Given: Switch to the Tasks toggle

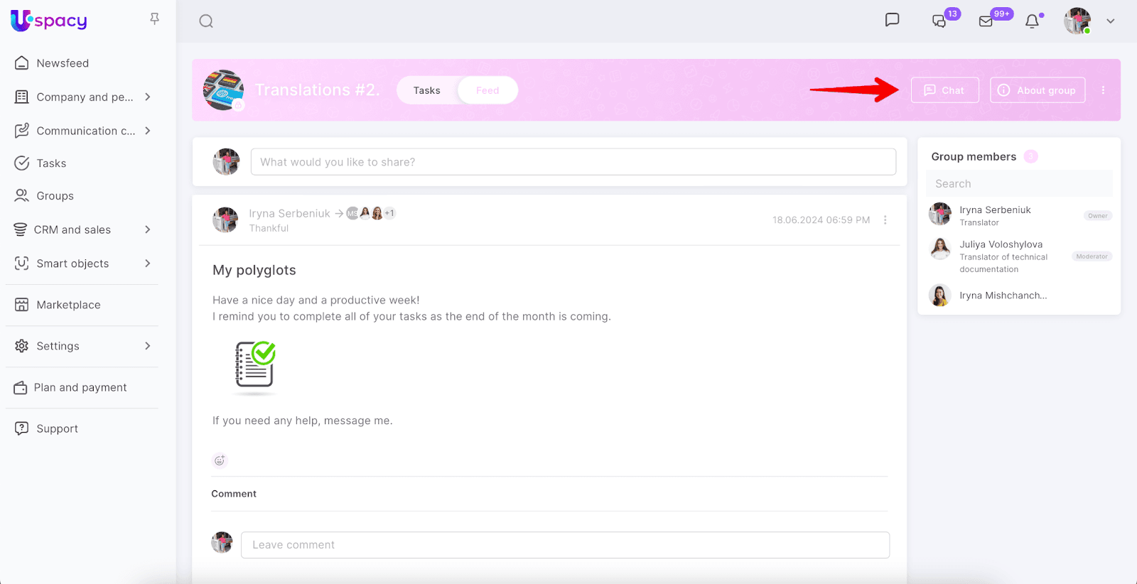Looking at the screenshot, I should [x=427, y=90].
